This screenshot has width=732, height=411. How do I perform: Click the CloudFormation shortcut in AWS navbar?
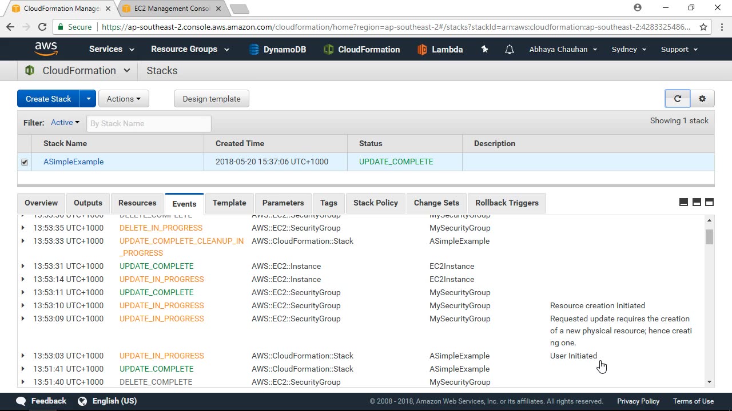361,50
